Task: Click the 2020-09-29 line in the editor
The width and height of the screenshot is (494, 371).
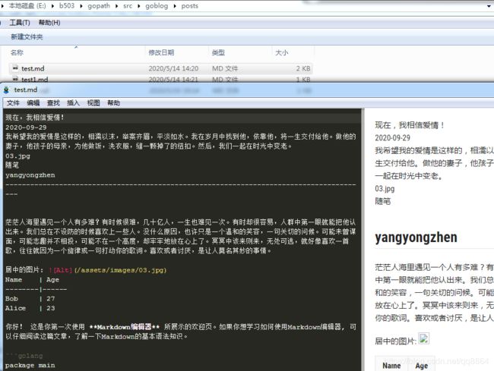Action: (x=26, y=127)
